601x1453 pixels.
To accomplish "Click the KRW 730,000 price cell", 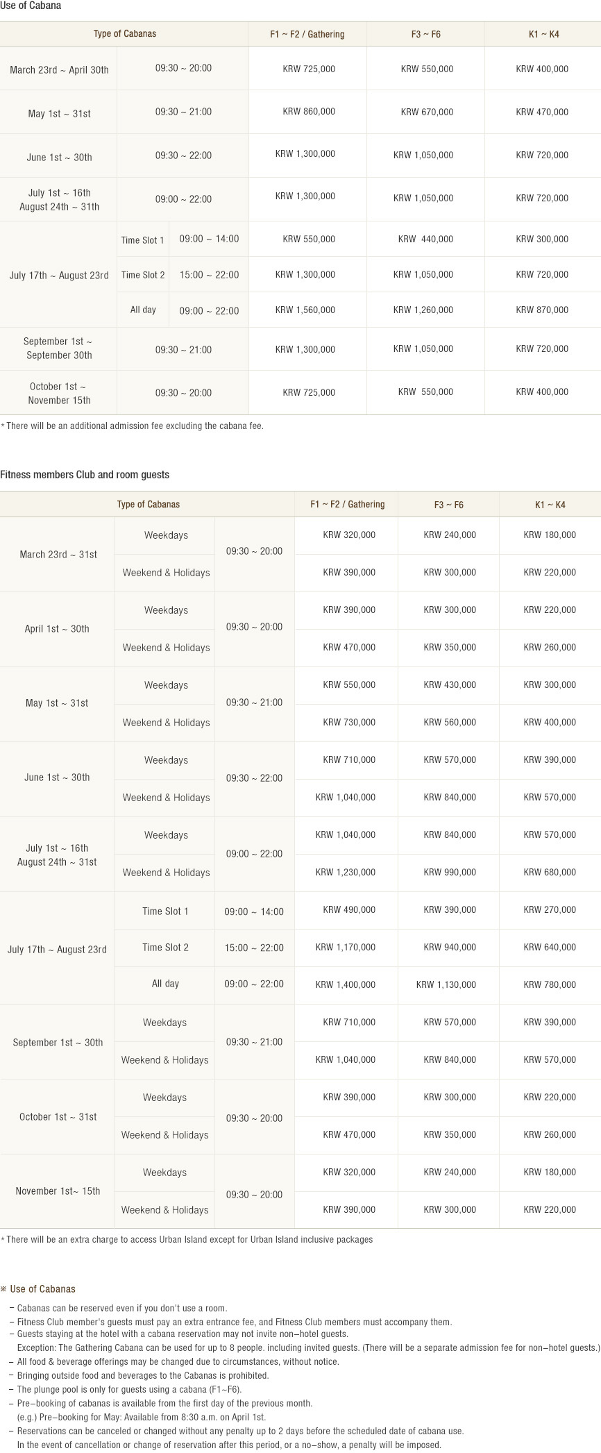I will tap(349, 723).
